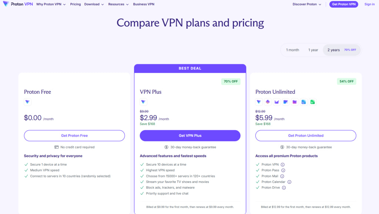Expand the Download dropdown menu
This screenshot has width=379, height=214.
pos(94,4)
